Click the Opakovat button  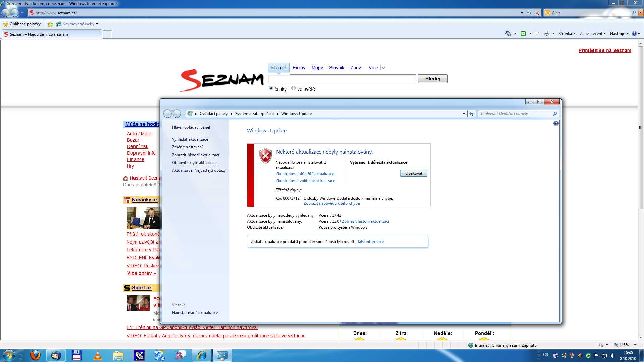tap(413, 173)
